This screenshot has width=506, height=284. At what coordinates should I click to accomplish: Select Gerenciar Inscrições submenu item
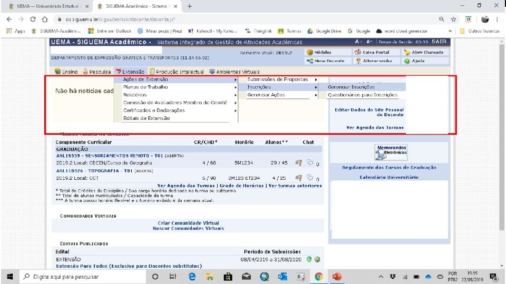(362, 87)
